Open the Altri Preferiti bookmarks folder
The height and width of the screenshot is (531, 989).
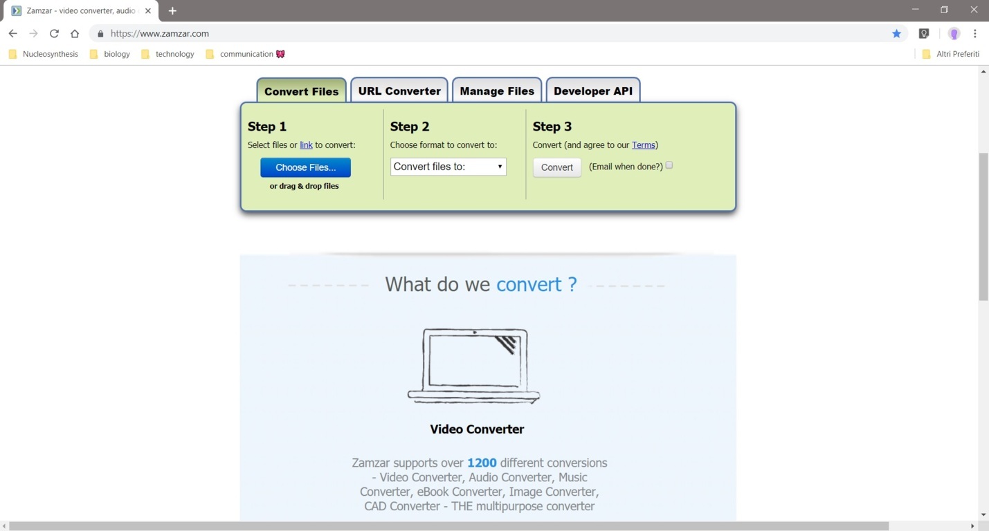(x=951, y=54)
